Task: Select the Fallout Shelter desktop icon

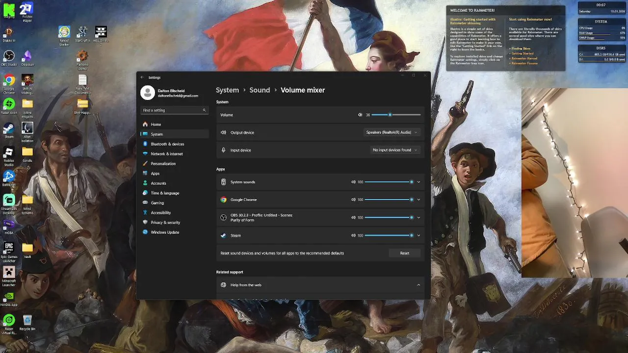Action: [x=64, y=36]
